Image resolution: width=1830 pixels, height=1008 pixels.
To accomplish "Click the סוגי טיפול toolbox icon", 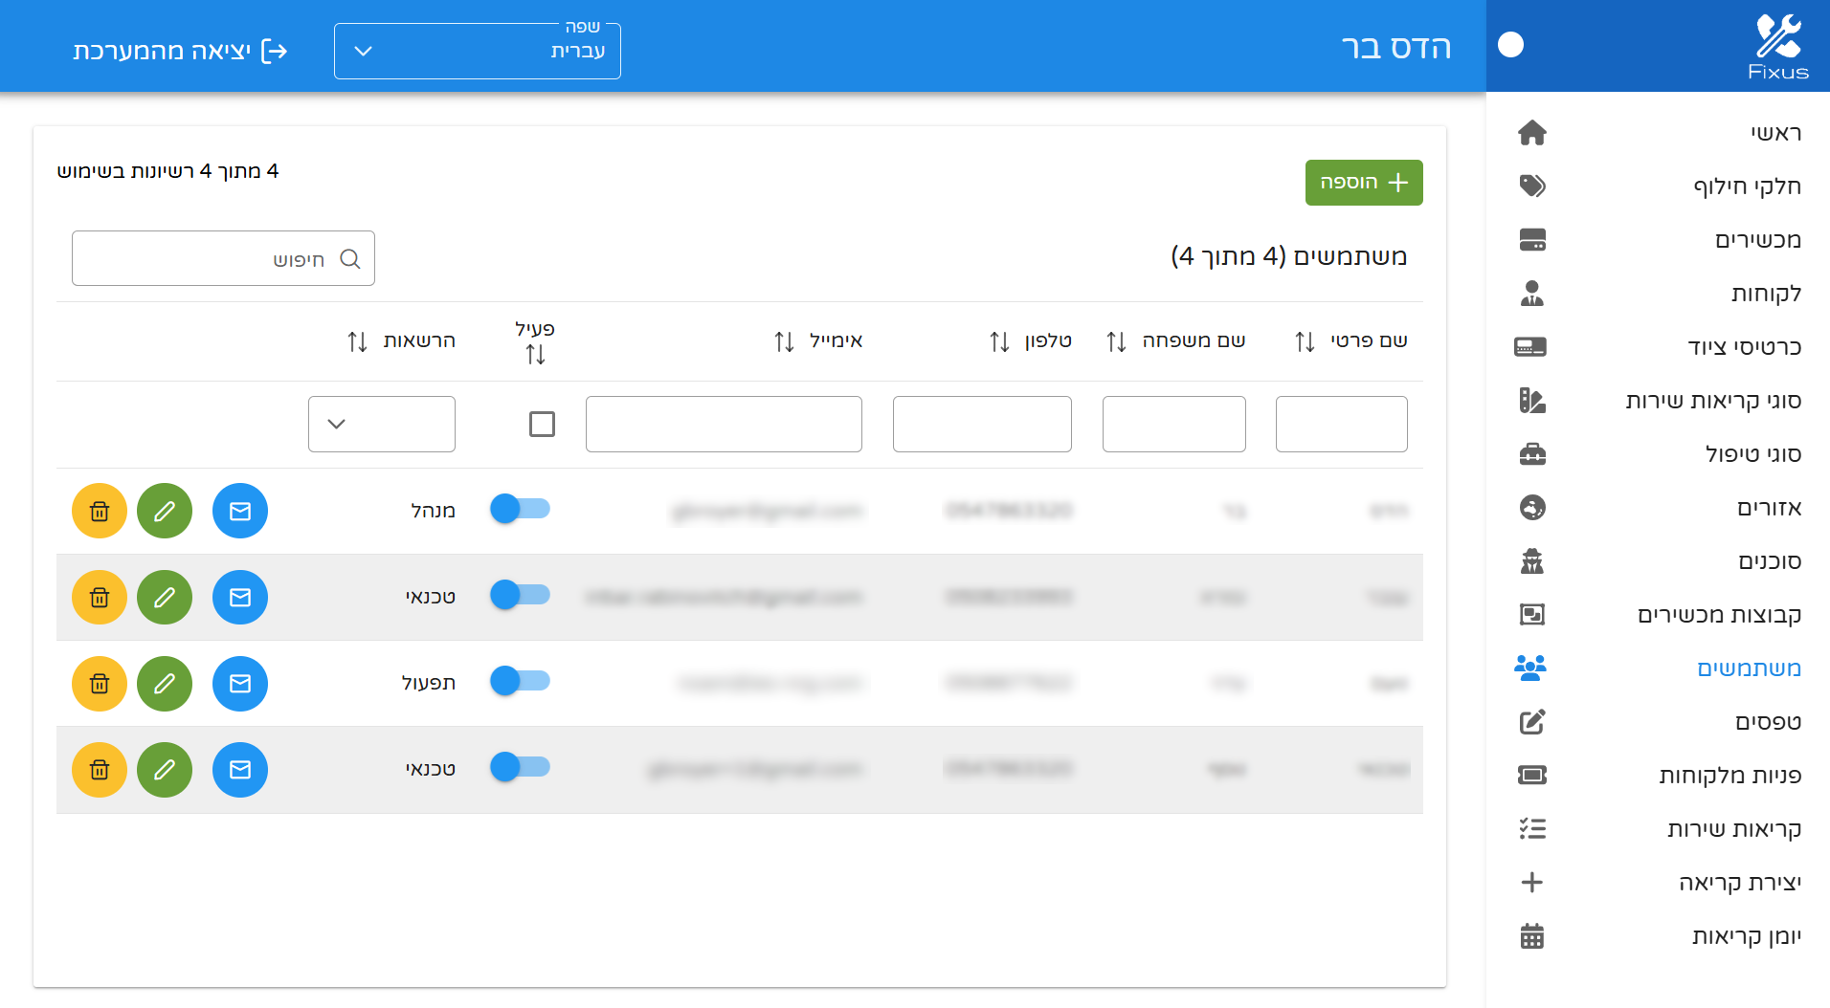I will pos(1532,453).
